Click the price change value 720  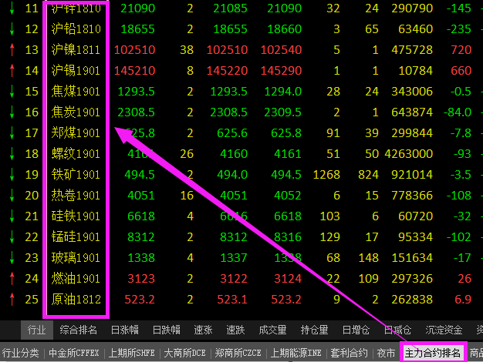[461, 49]
